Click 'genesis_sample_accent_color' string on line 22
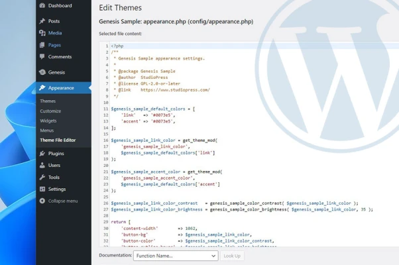Viewport: 399px width, 265px height. 158,178
